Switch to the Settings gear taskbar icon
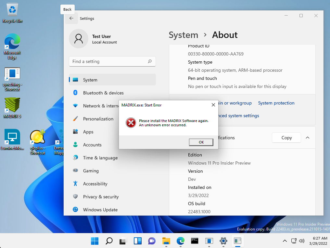The height and width of the screenshot is (248, 330). pos(223,241)
